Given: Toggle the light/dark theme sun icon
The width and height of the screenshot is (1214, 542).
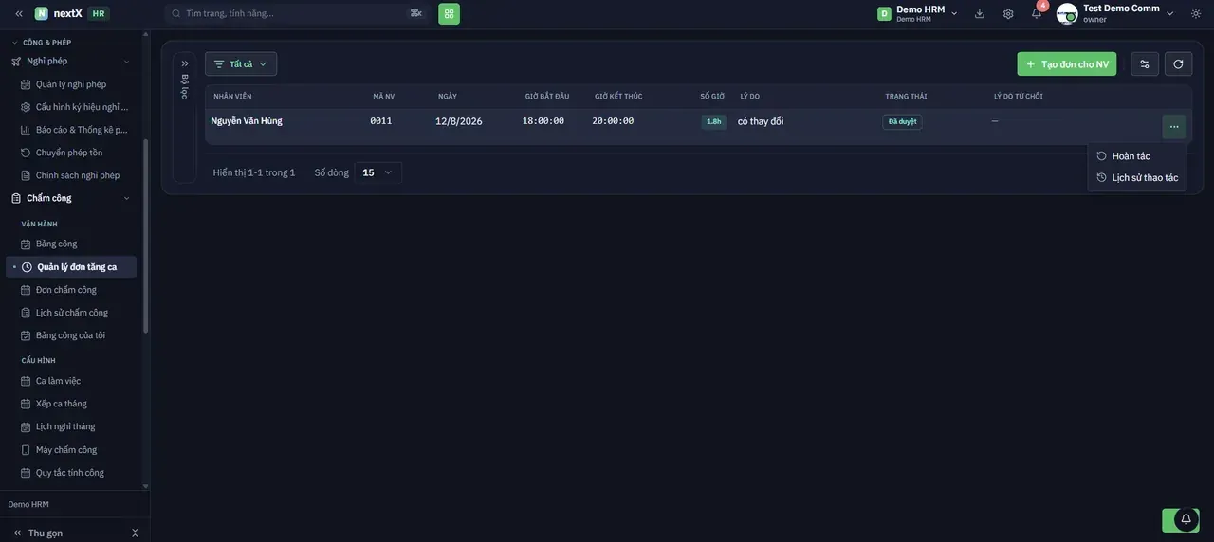Looking at the screenshot, I should click(1196, 13).
